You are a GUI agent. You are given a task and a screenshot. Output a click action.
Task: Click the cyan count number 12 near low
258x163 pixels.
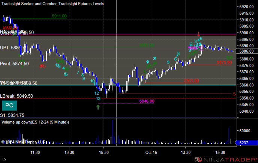coord(97,93)
